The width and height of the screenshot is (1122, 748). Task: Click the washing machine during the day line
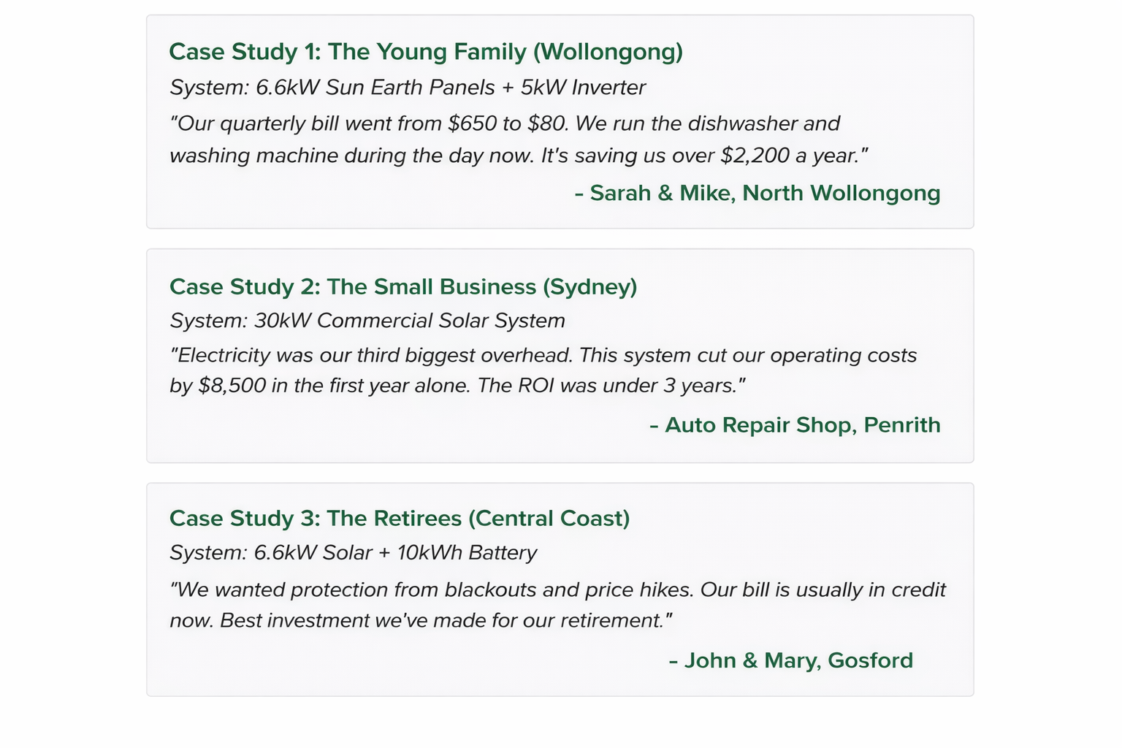point(519,156)
